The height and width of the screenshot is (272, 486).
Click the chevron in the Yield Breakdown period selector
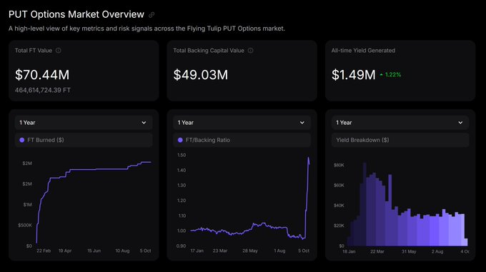460,123
